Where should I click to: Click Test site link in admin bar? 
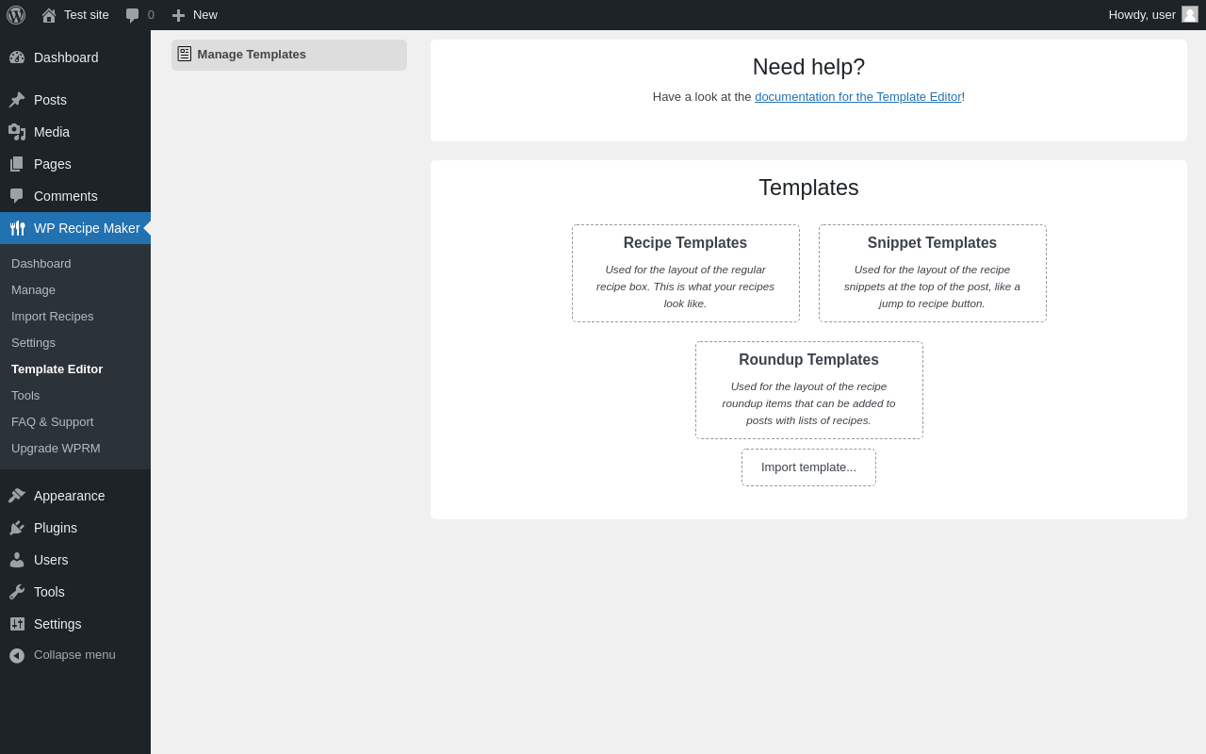tap(75, 15)
